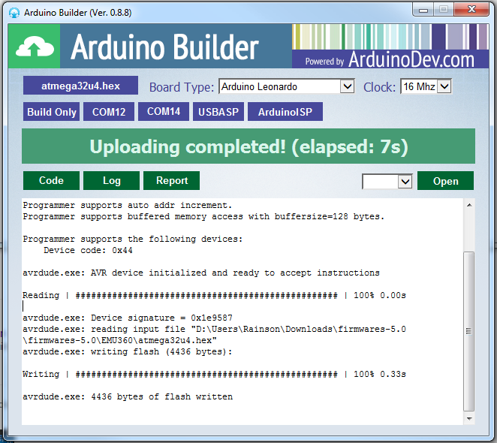Select the ArduinoISP programmer button
The image size is (497, 443).
(x=285, y=112)
